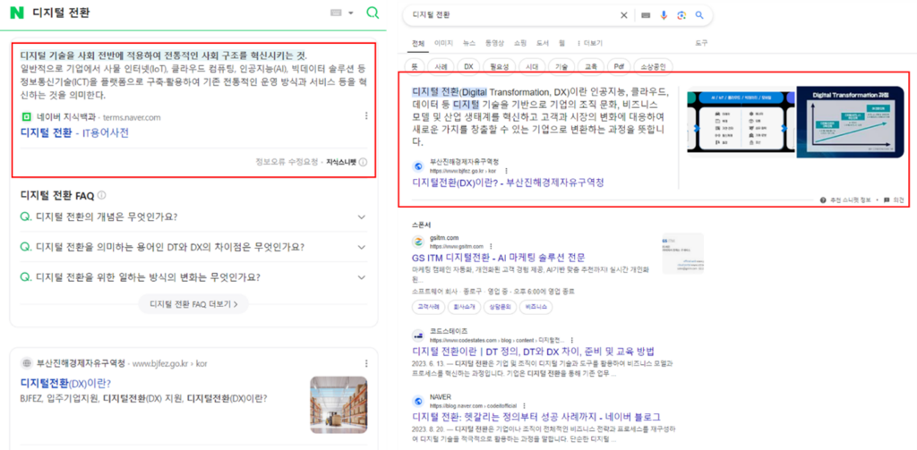The width and height of the screenshot is (917, 450).
Task: Switch to the Google 도서 tab
Action: click(543, 43)
